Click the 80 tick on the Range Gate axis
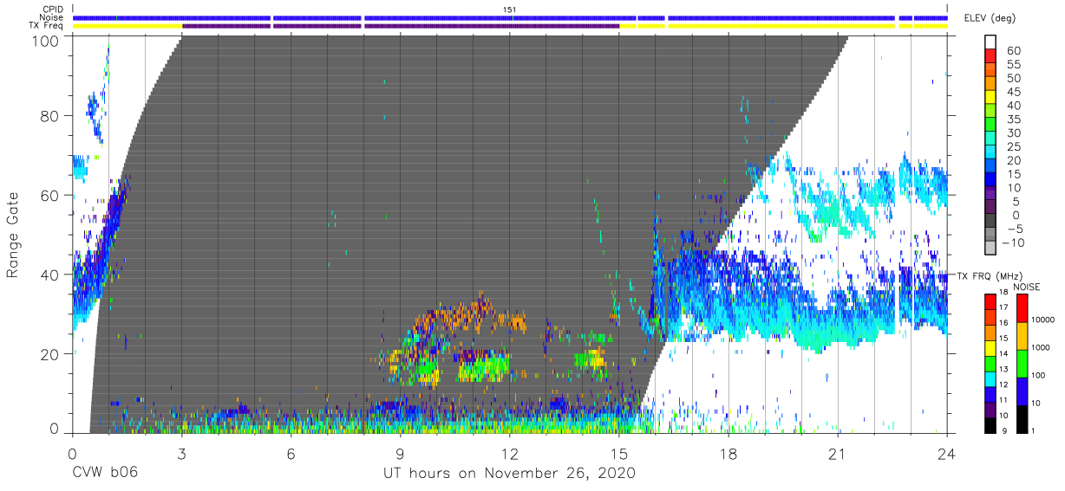 (x=50, y=116)
